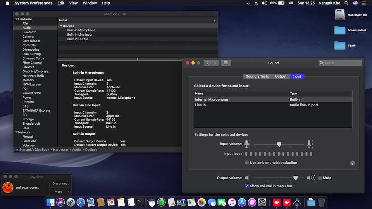Open More dropdown in Anydesk window
Viewport: 372px width, 209px height.
60,192
